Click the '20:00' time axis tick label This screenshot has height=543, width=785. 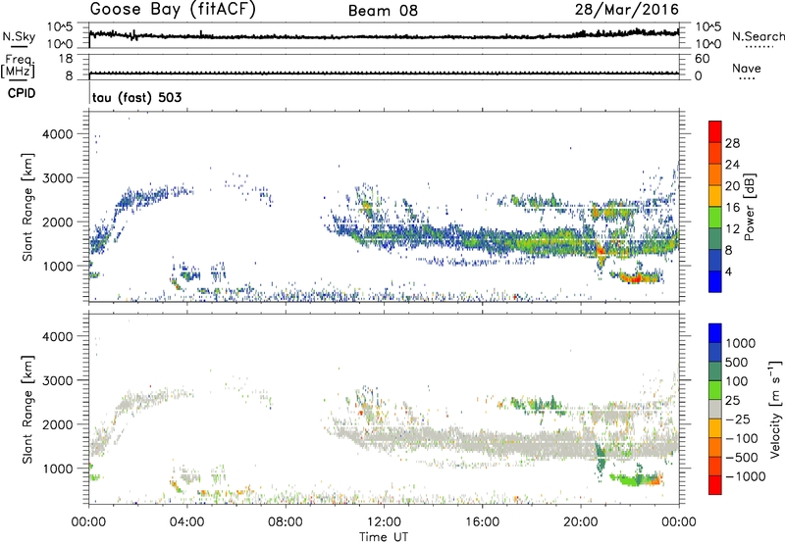[x=580, y=522]
